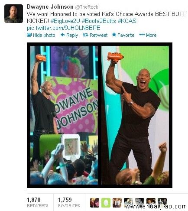Open the More dots menu
Viewport: 188px width, 211px height.
tap(148, 35)
